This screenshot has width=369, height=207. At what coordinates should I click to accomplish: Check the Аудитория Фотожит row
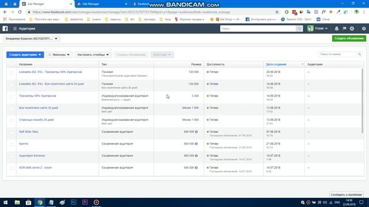point(12,156)
